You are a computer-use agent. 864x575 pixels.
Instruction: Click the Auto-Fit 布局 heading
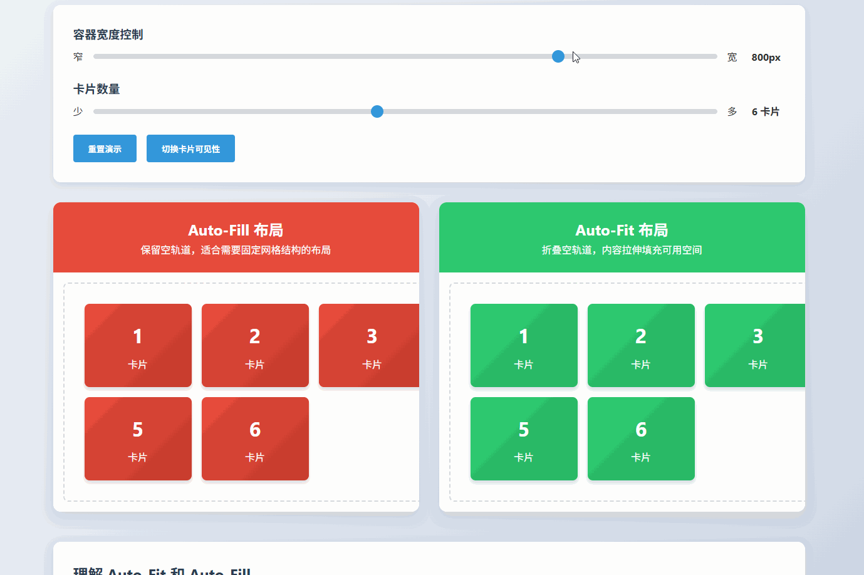(622, 230)
